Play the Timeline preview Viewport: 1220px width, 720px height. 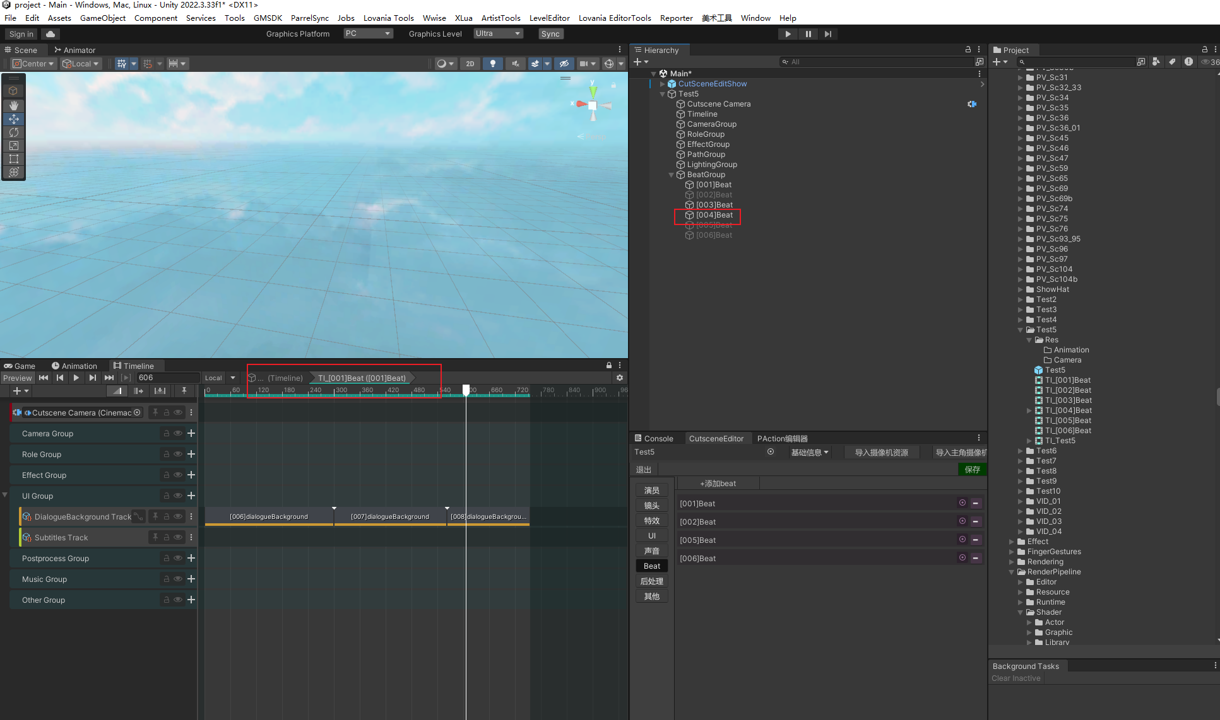pyautogui.click(x=76, y=378)
